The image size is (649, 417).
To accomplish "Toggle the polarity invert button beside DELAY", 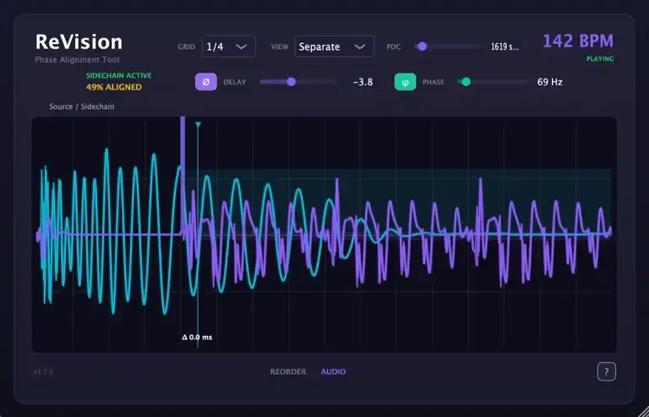I will pyautogui.click(x=205, y=82).
